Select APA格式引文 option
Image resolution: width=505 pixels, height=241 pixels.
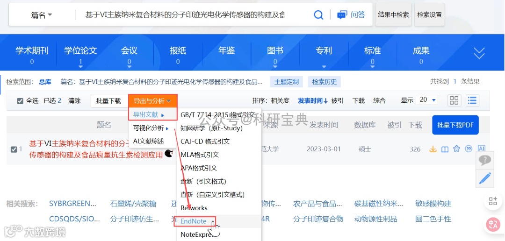click(199, 168)
